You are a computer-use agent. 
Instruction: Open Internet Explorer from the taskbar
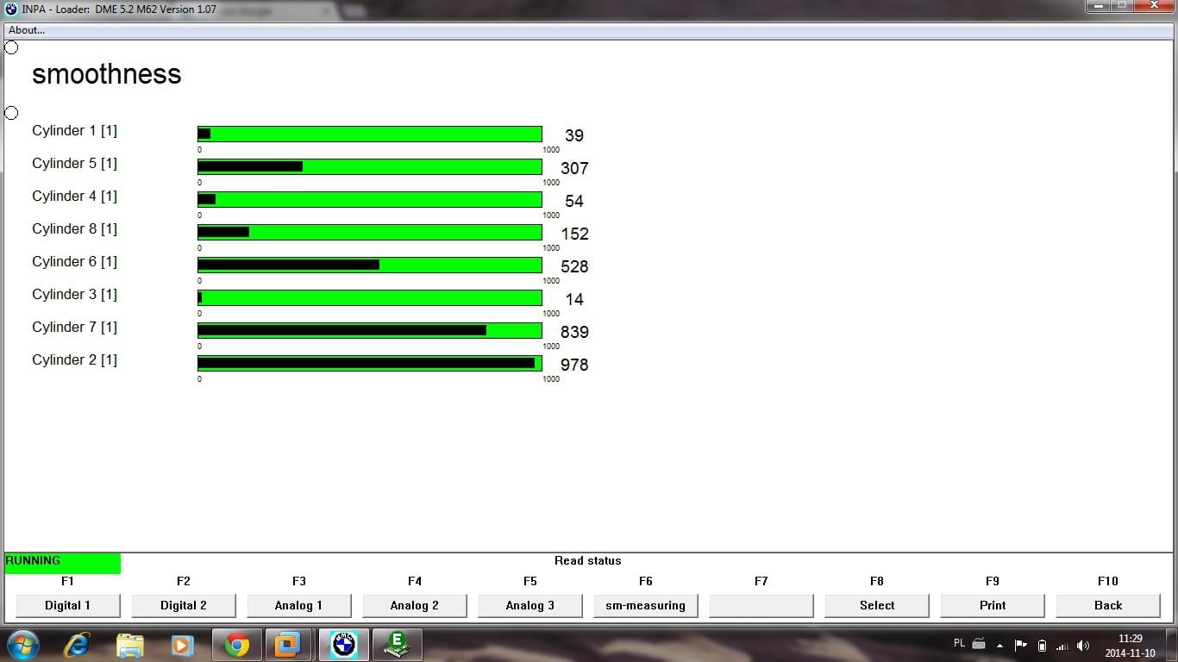(x=78, y=645)
